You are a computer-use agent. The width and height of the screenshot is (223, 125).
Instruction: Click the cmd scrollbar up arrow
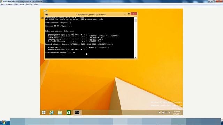(136, 18)
